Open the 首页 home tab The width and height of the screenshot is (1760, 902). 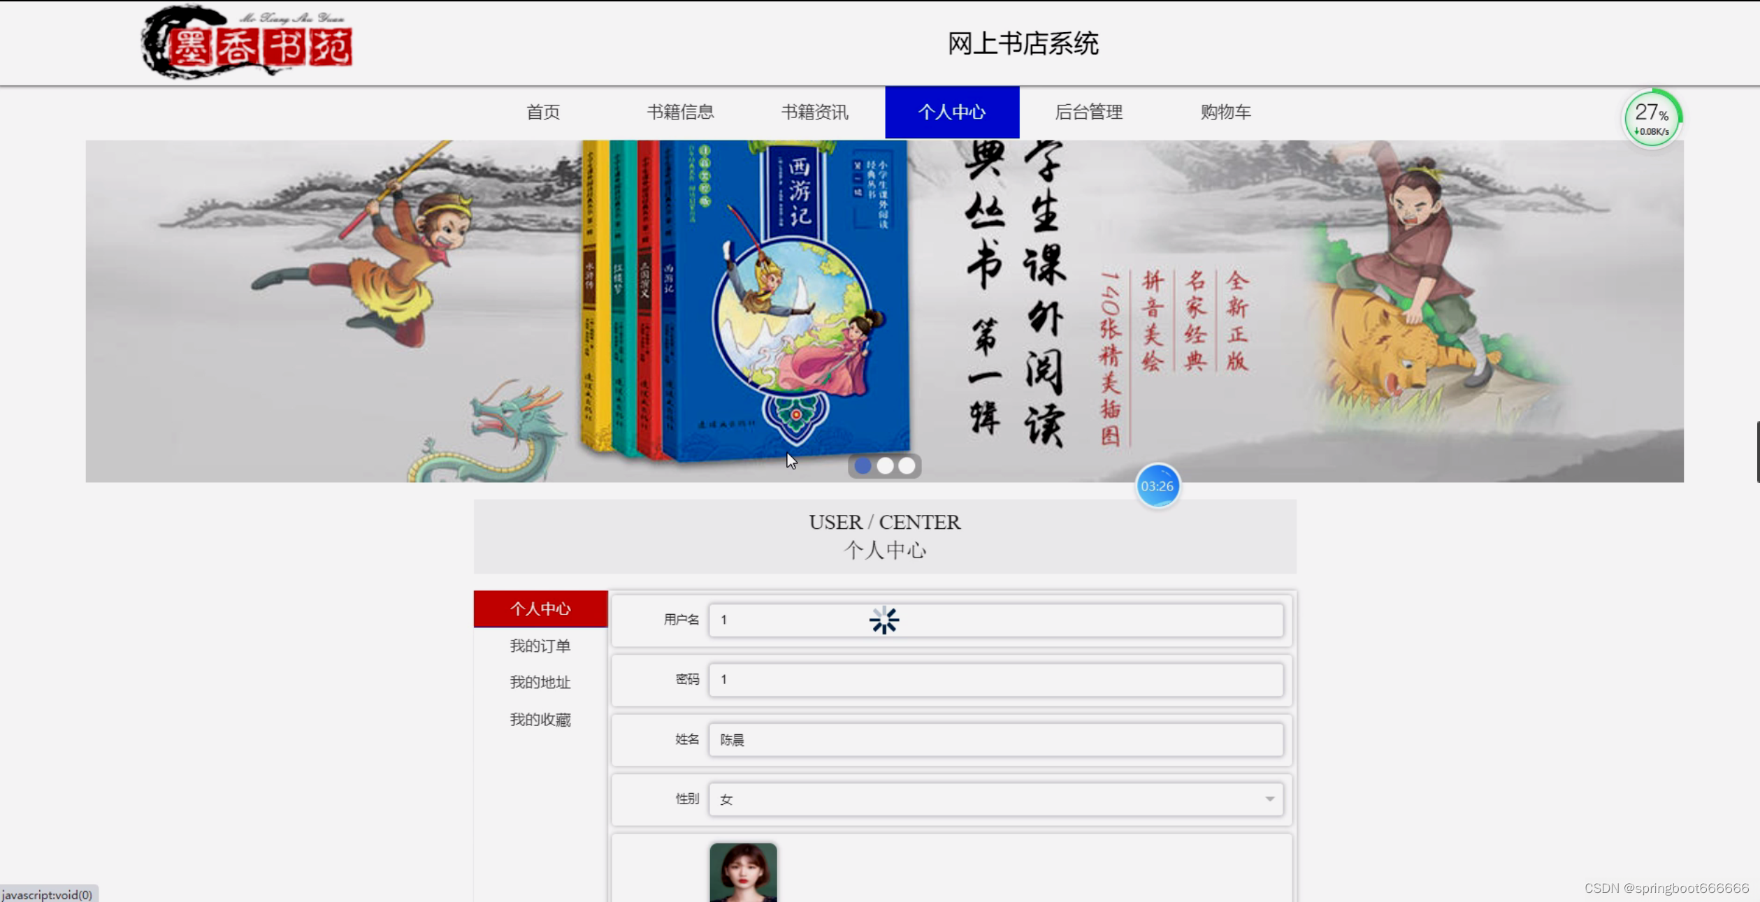(543, 112)
